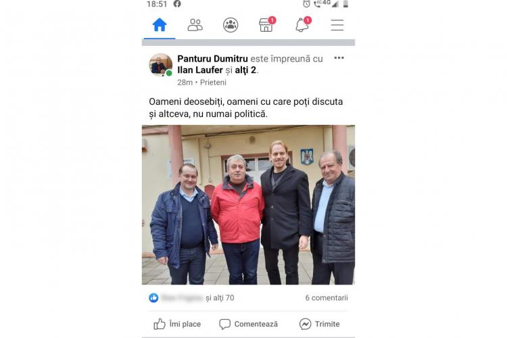Click the Comentează button
Screen dimensions: 507x338
[x=248, y=324]
